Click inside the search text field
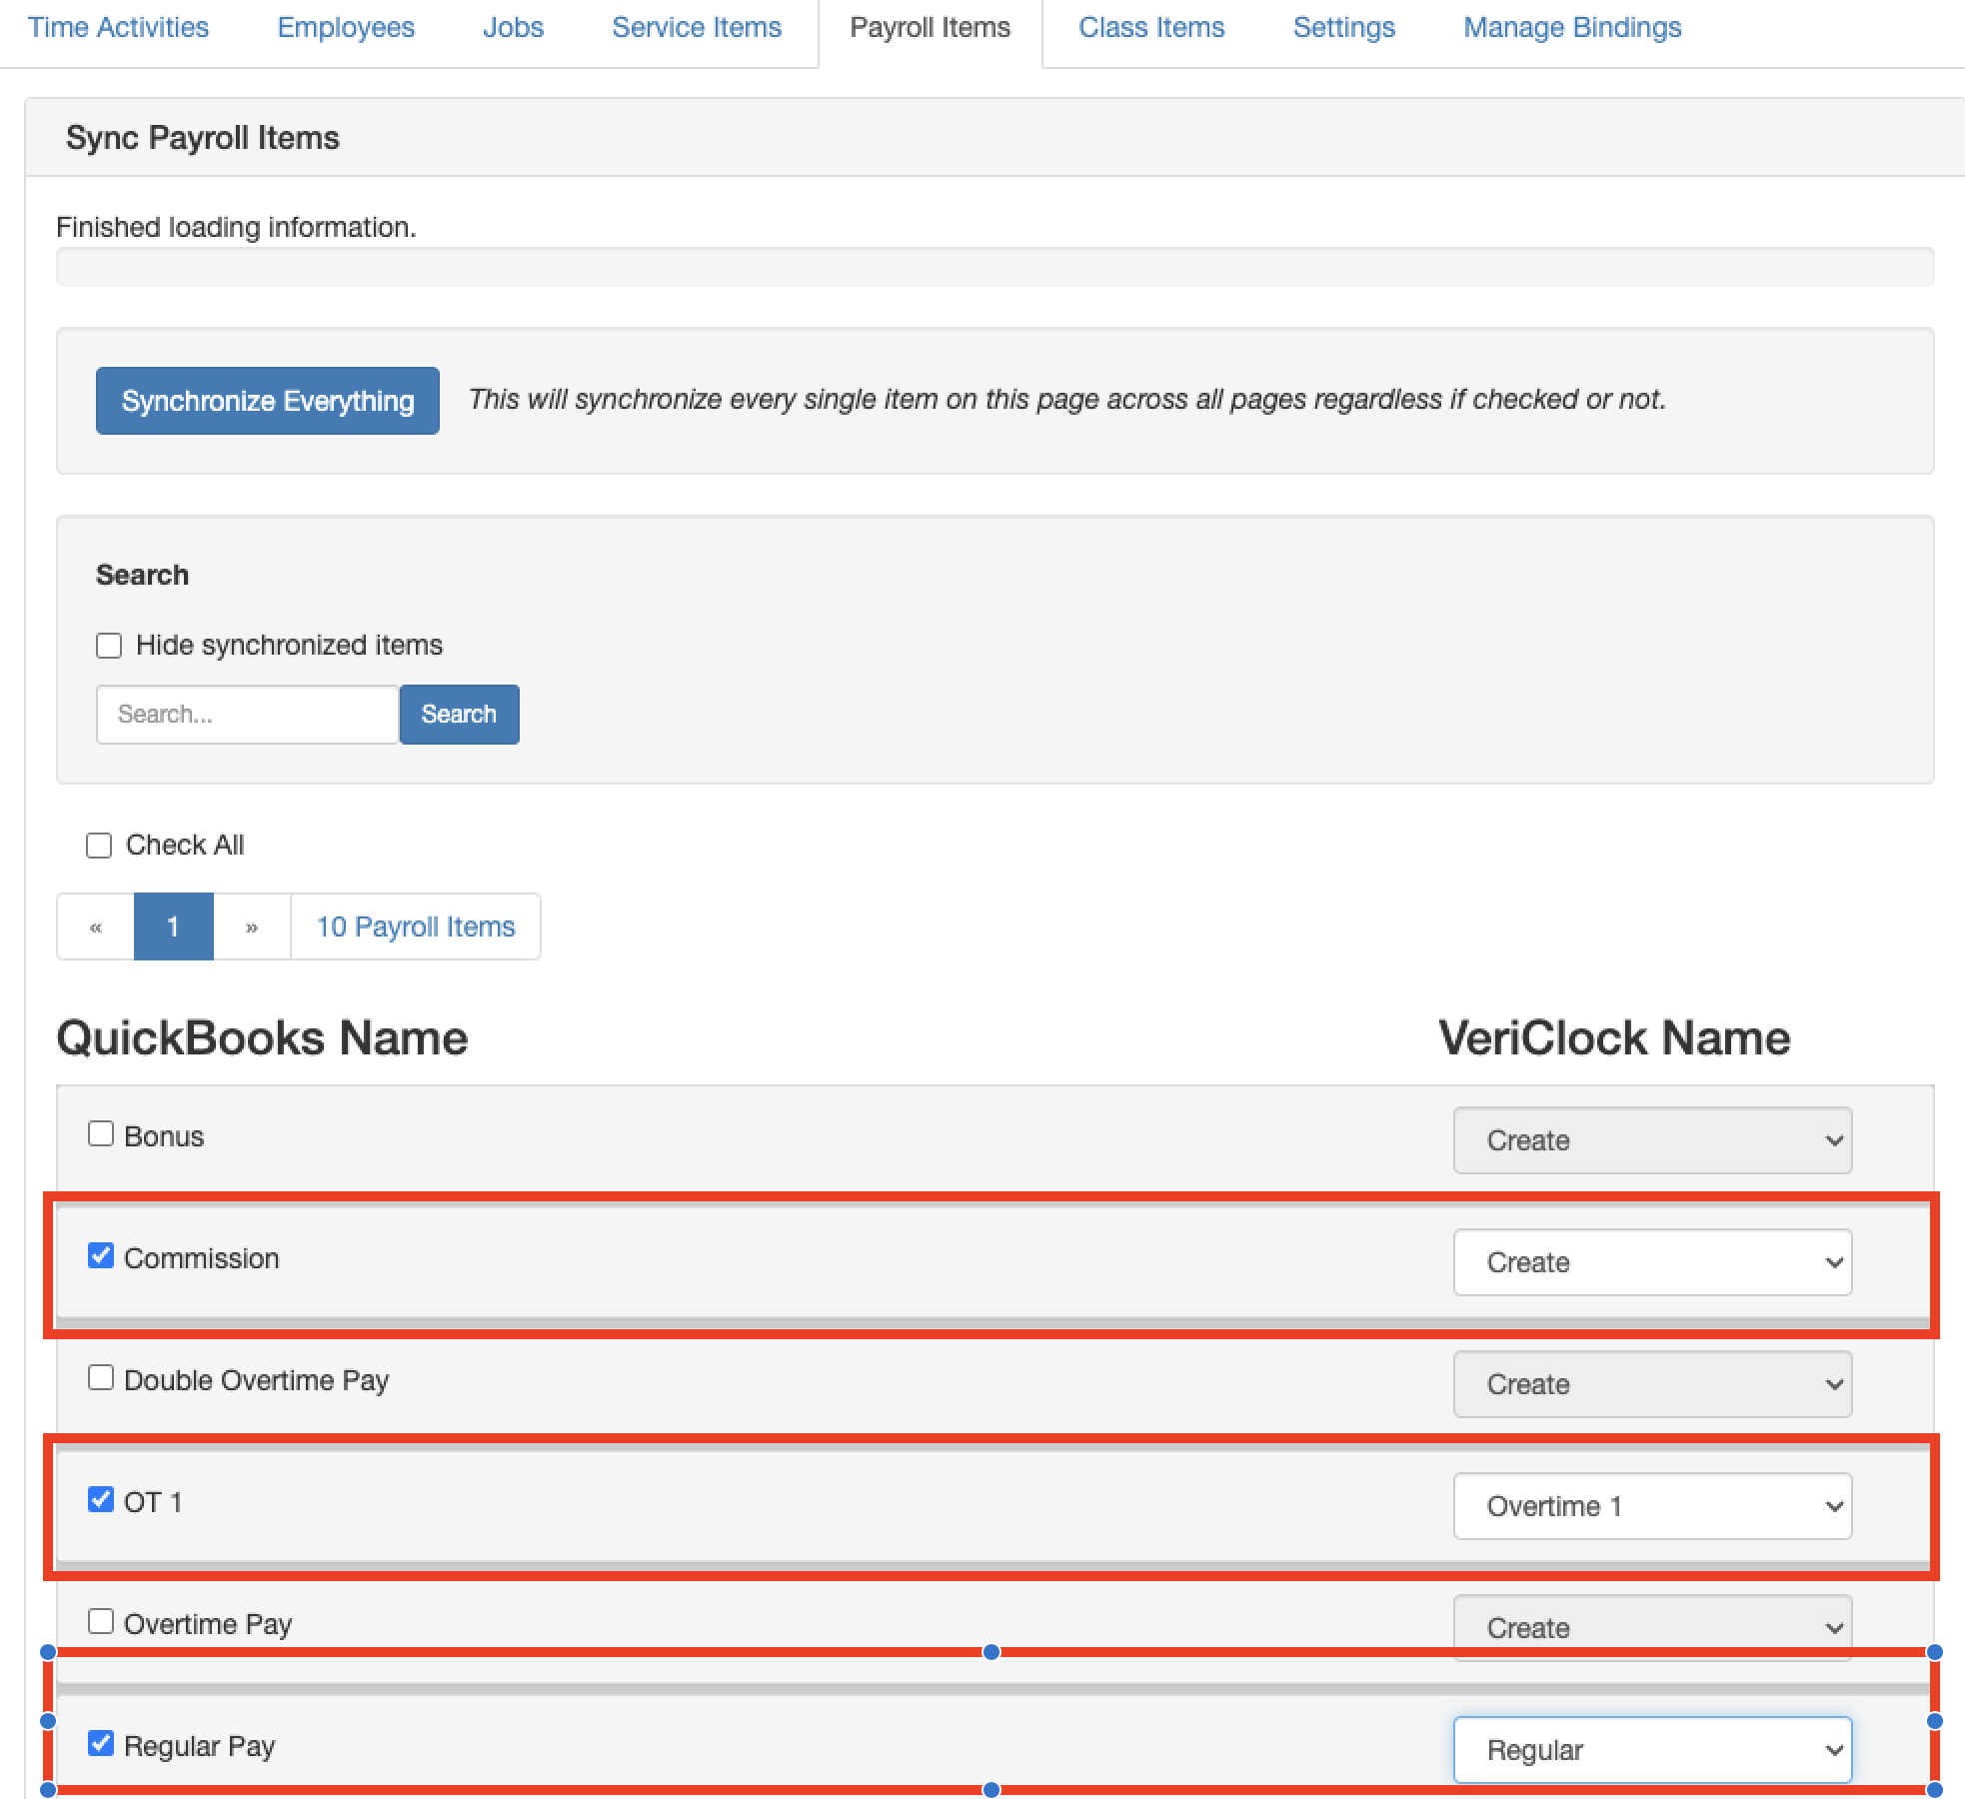Viewport: 1965px width, 1799px height. [246, 714]
